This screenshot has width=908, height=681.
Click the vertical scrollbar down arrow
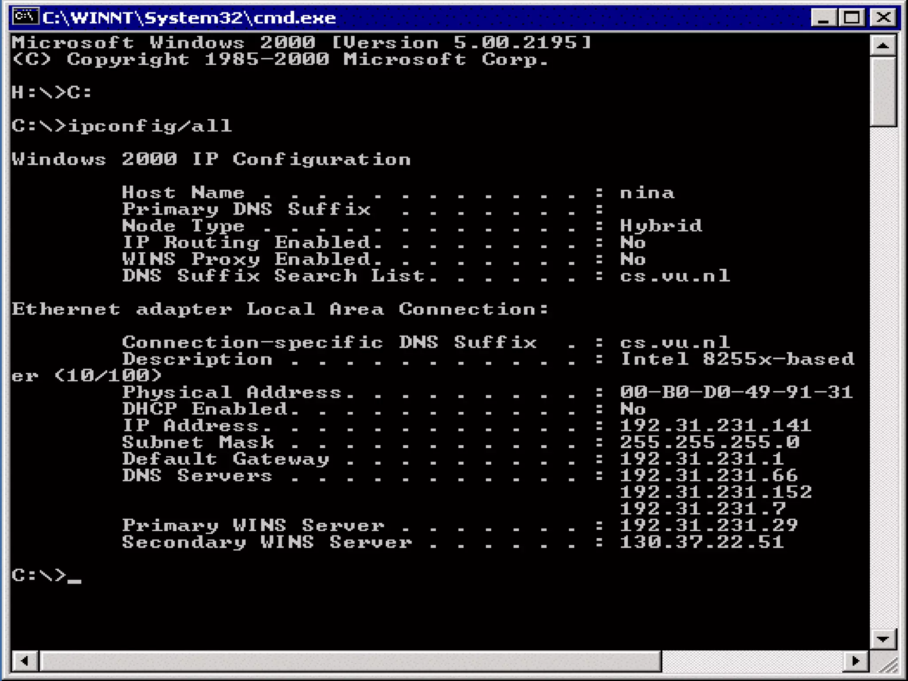tap(883, 639)
